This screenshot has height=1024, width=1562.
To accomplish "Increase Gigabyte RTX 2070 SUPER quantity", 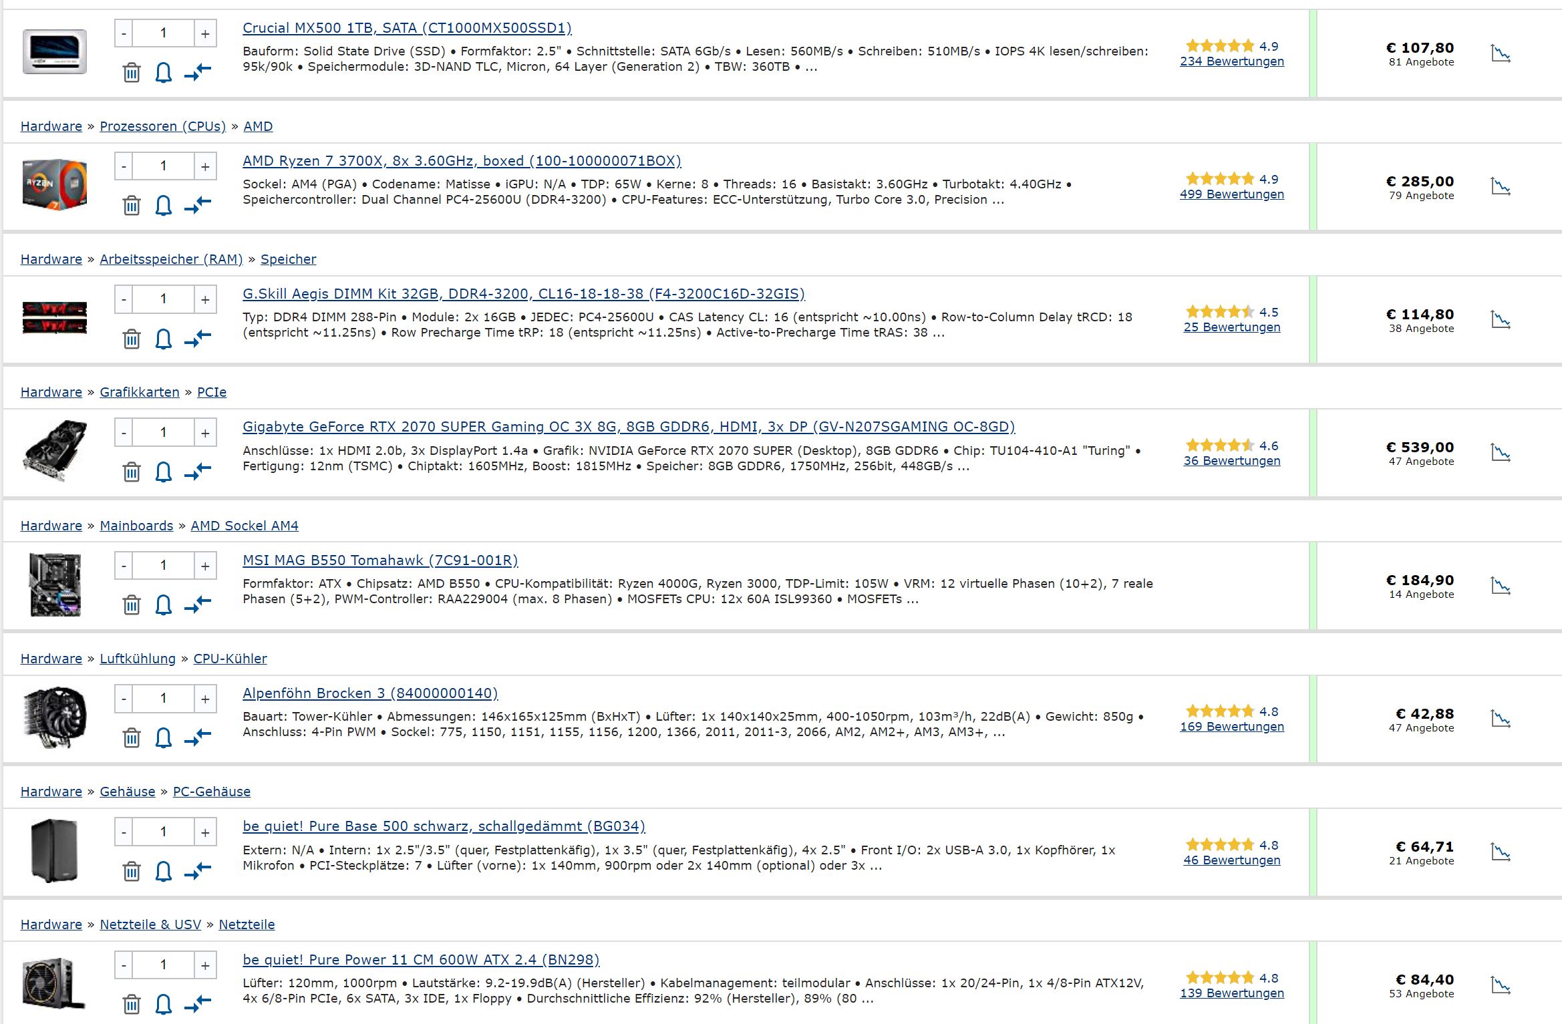I will pos(205,433).
